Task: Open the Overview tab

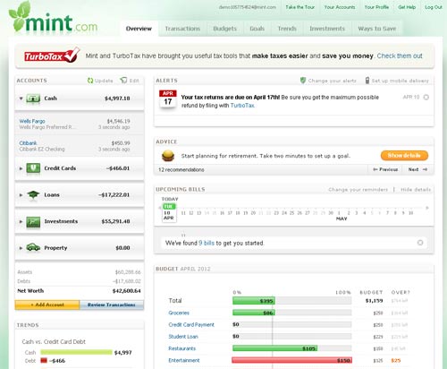Action: coord(139,29)
